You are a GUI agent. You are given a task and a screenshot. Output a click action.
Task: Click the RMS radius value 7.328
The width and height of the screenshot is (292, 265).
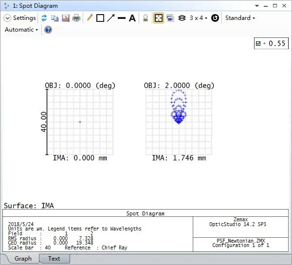coord(86,238)
